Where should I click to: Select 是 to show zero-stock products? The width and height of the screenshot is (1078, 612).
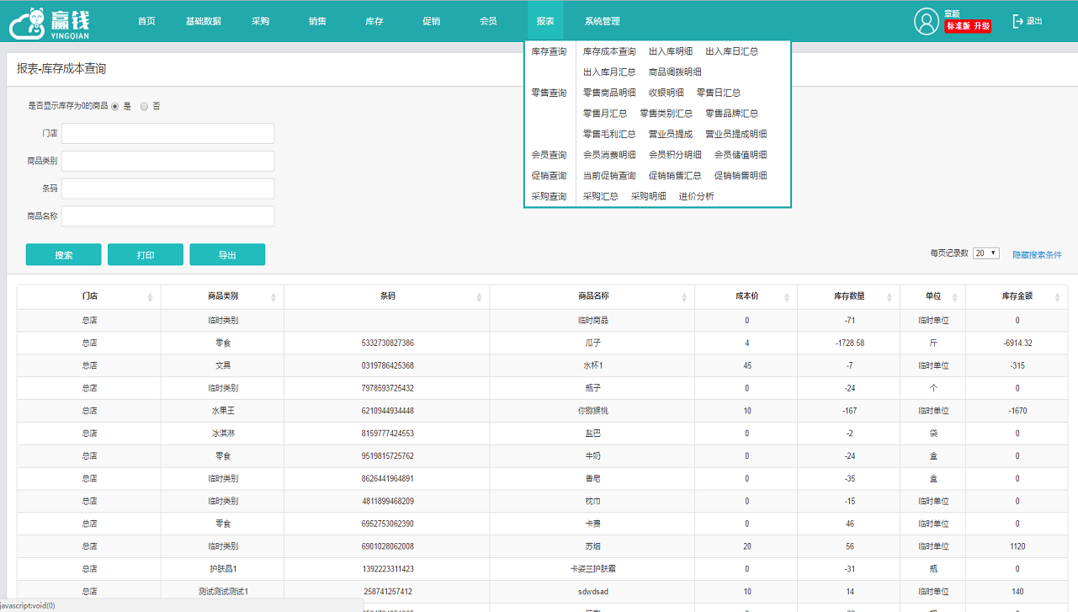coord(115,106)
